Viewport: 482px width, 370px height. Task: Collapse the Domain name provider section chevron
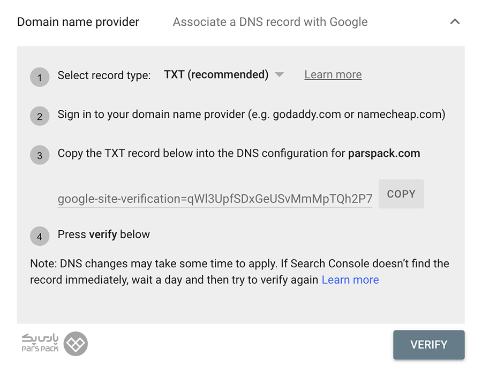click(455, 21)
